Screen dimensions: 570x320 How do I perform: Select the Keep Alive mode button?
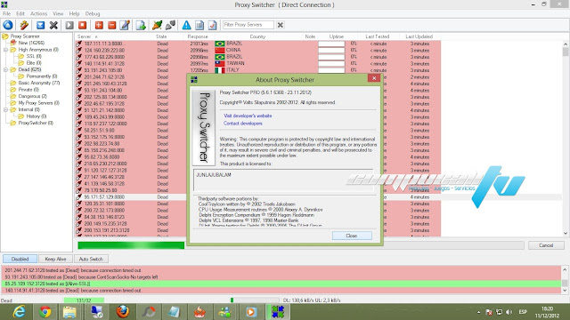[x=55, y=259]
